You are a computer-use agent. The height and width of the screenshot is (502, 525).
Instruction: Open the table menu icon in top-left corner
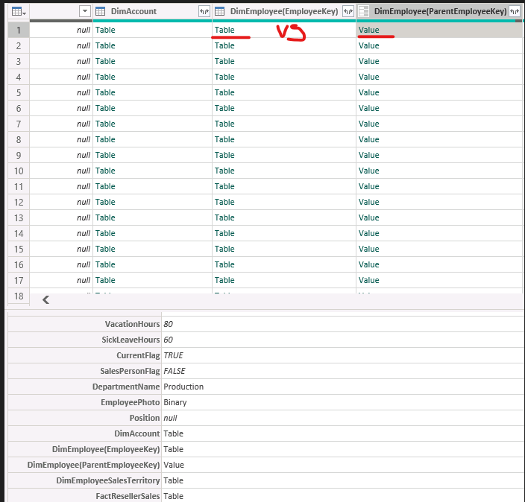19,12
